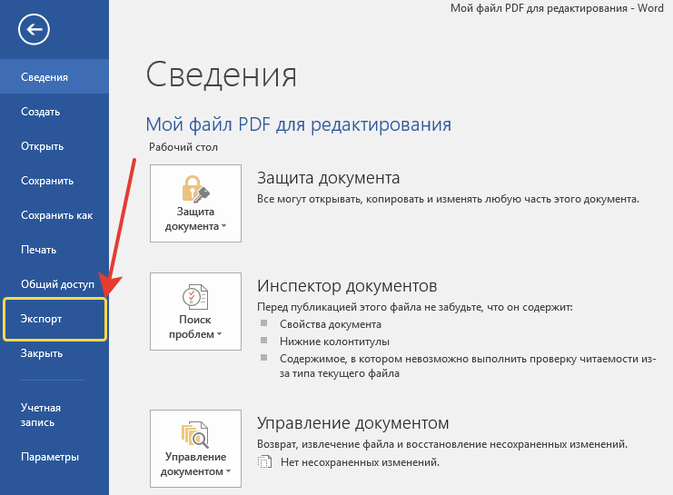Open the Защита документа dropdown button
This screenshot has width=673, height=495.
click(195, 203)
